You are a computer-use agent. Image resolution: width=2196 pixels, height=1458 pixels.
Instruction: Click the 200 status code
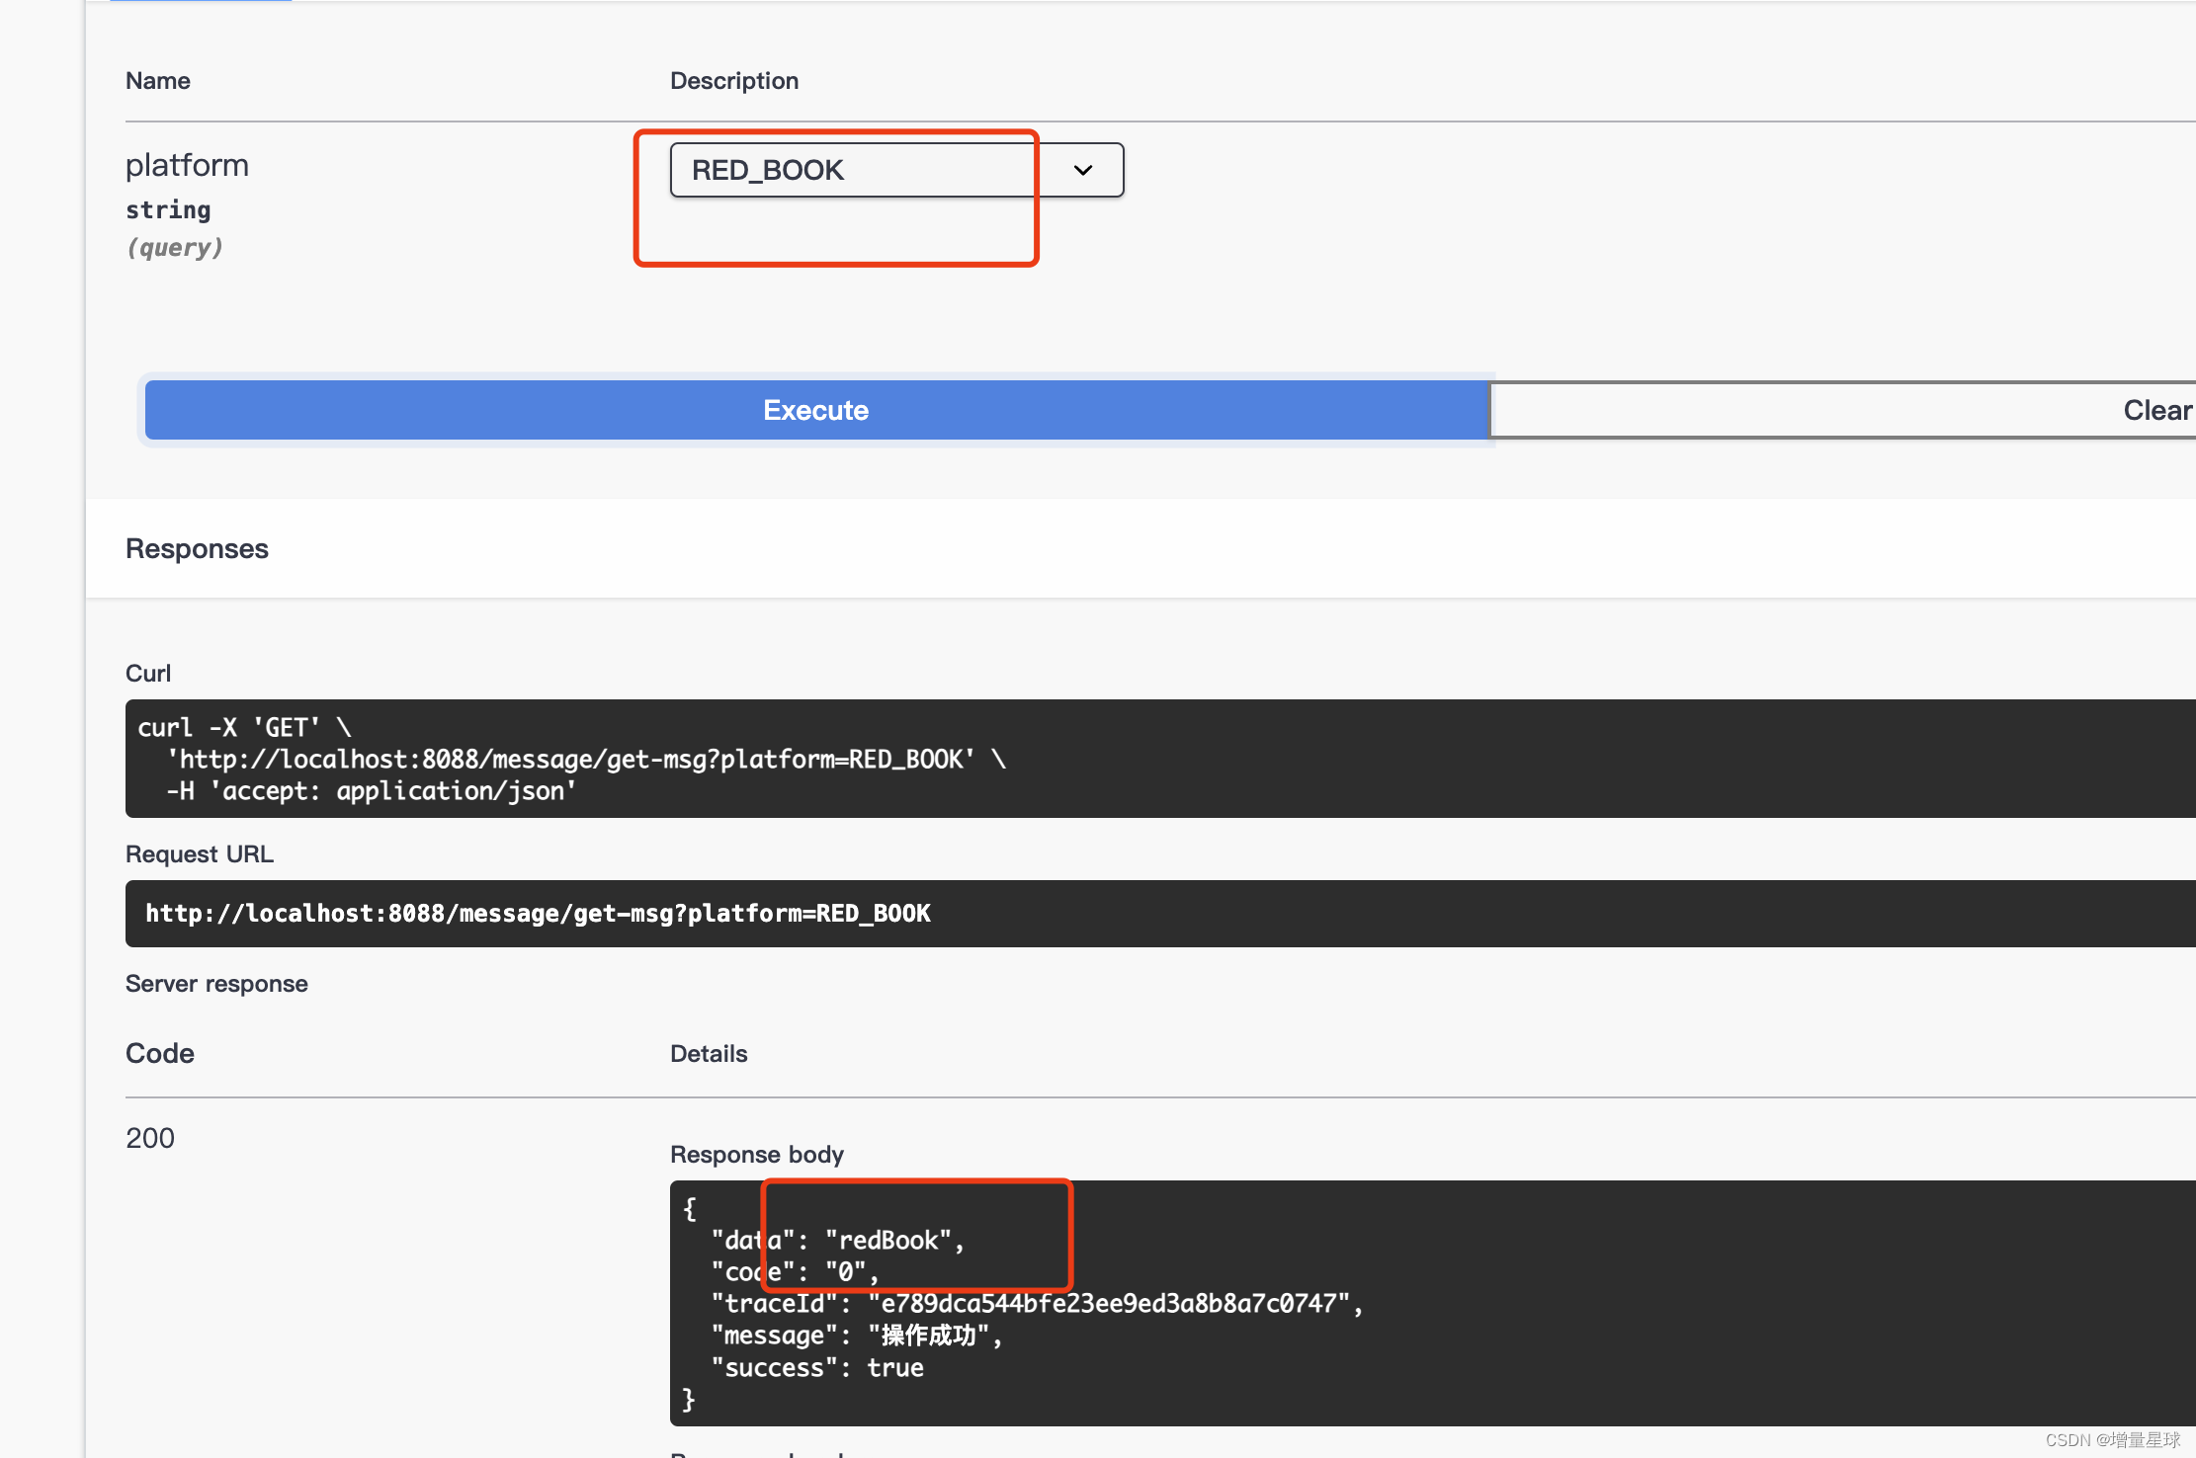150,1138
